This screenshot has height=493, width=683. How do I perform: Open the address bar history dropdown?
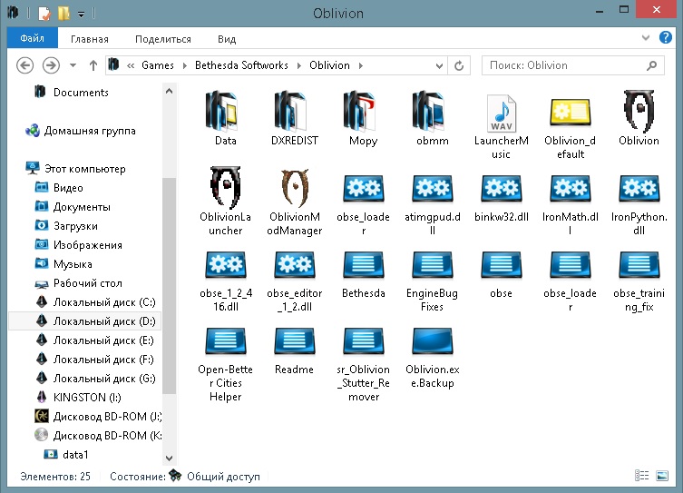tap(439, 65)
